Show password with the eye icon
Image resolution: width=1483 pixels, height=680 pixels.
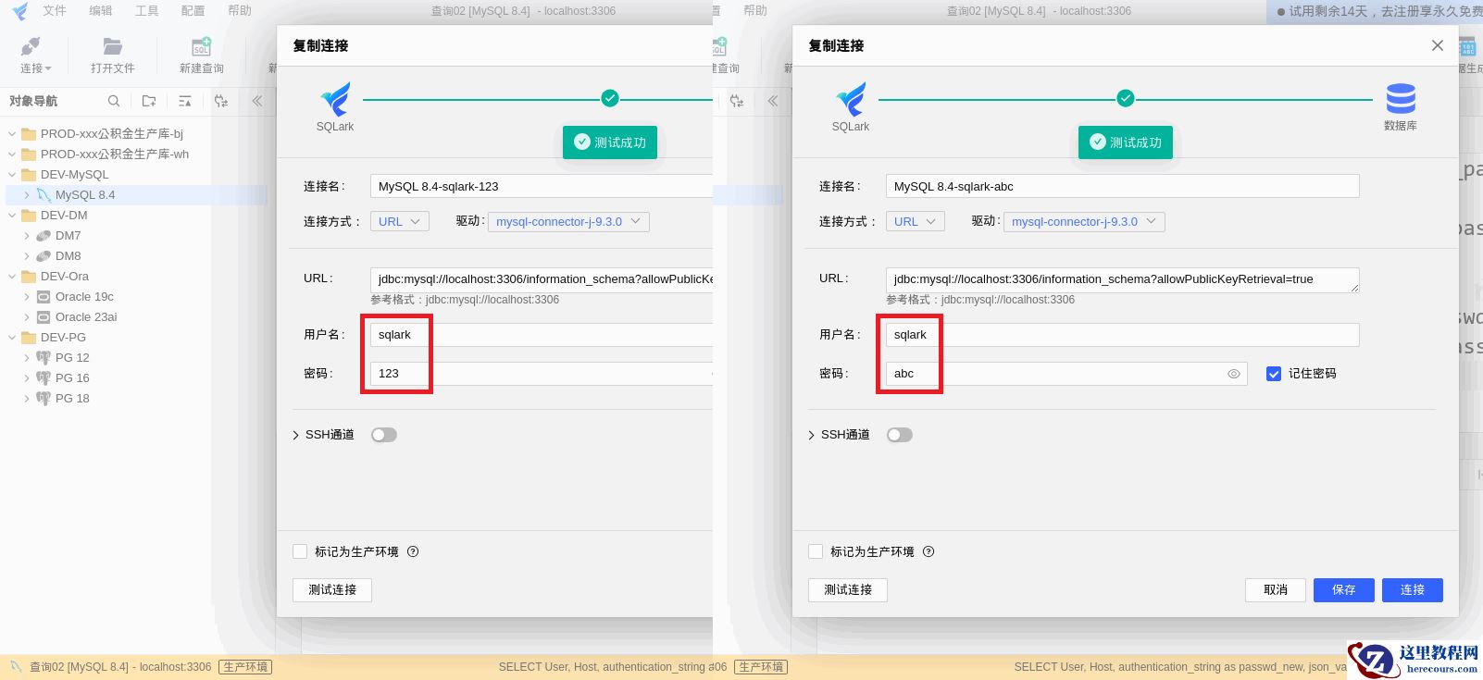point(1234,374)
